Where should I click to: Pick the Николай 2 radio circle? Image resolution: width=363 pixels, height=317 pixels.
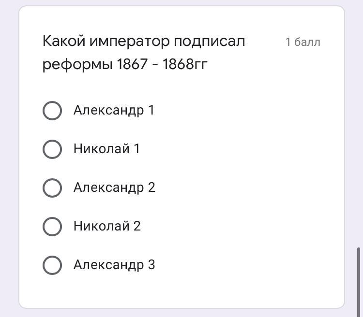(x=52, y=226)
